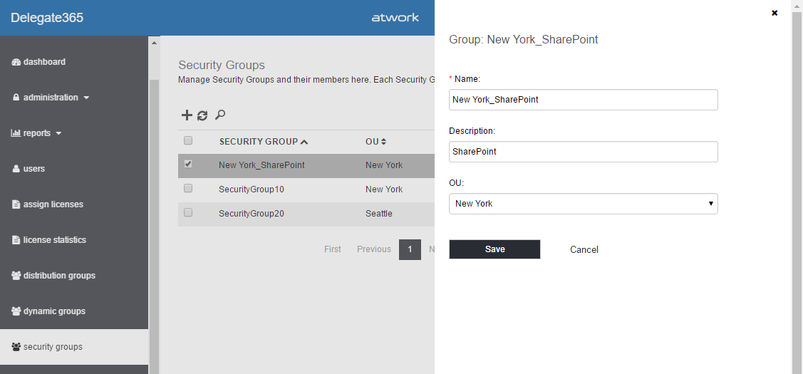Image resolution: width=803 pixels, height=374 pixels.
Task: Uncheck the New York_SharePoint row checkbox
Action: pos(188,164)
